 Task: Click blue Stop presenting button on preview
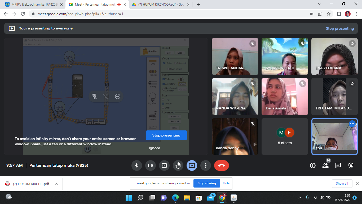click(x=166, y=135)
